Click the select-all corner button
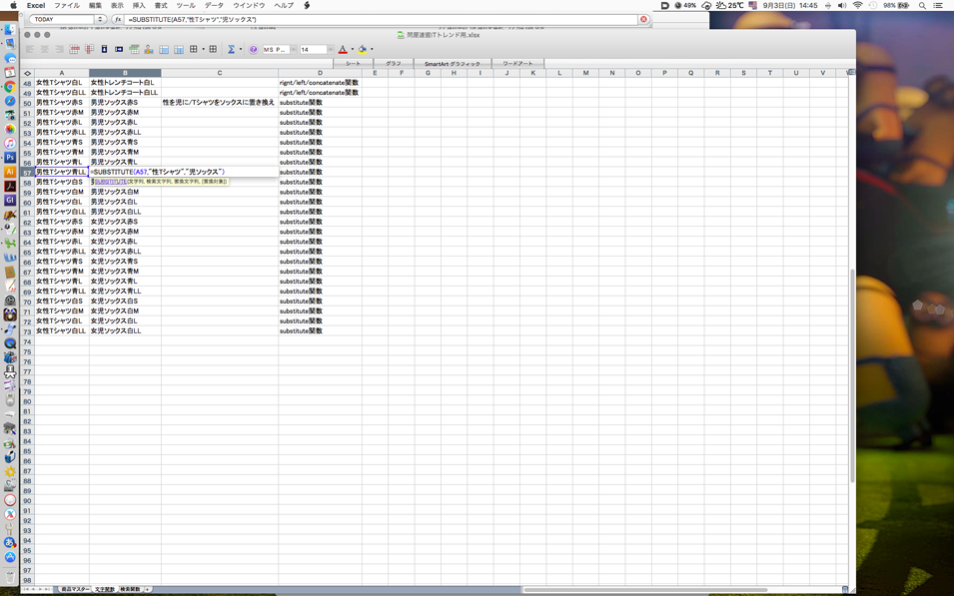The image size is (954, 596). 27,73
